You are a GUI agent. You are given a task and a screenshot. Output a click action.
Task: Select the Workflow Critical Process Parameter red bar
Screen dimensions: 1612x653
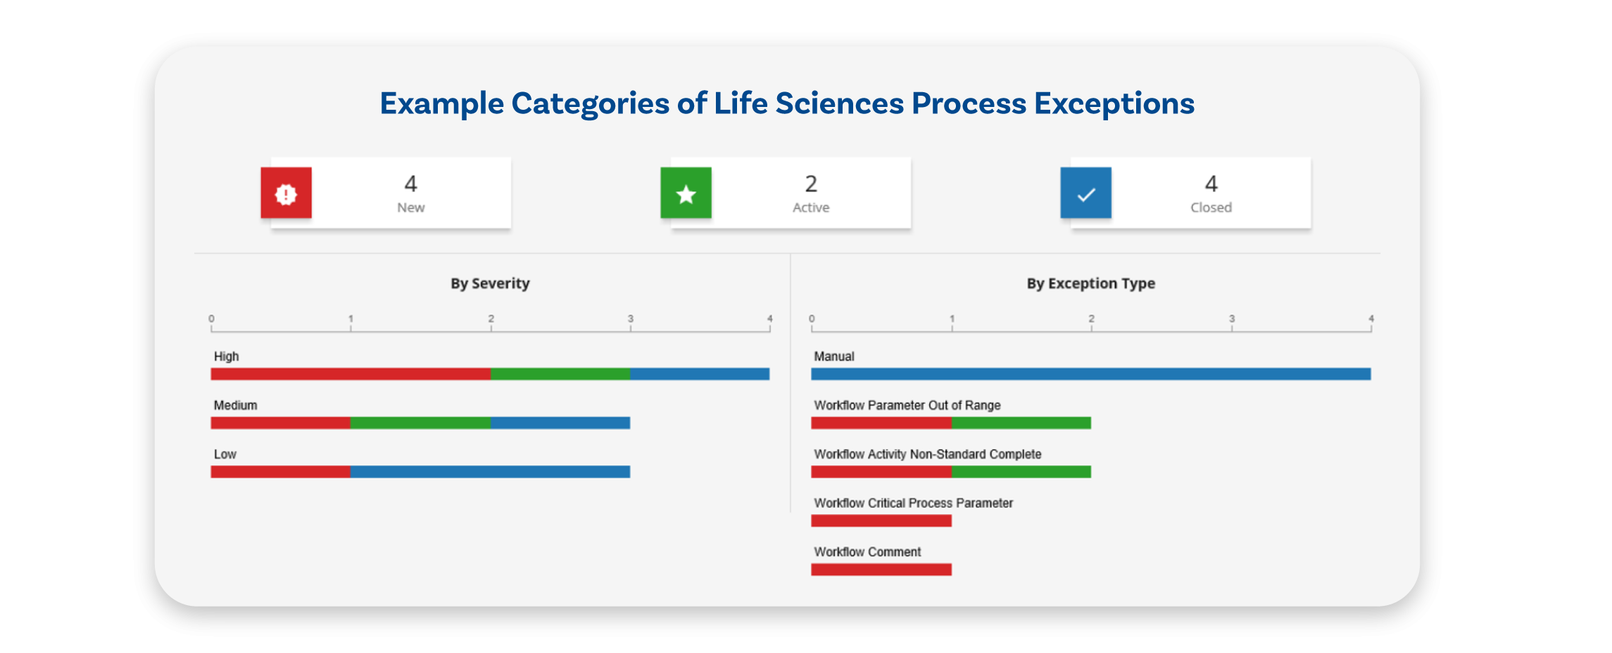(881, 521)
